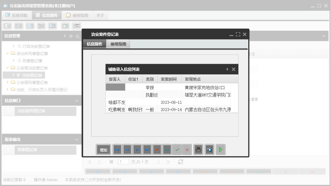Screen dimensions: 331x186
Task: Go to background pager's first page
Action: click(x=90, y=162)
